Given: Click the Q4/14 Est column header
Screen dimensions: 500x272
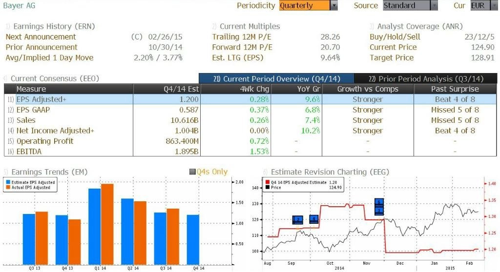Looking at the screenshot, I should click(167, 89).
